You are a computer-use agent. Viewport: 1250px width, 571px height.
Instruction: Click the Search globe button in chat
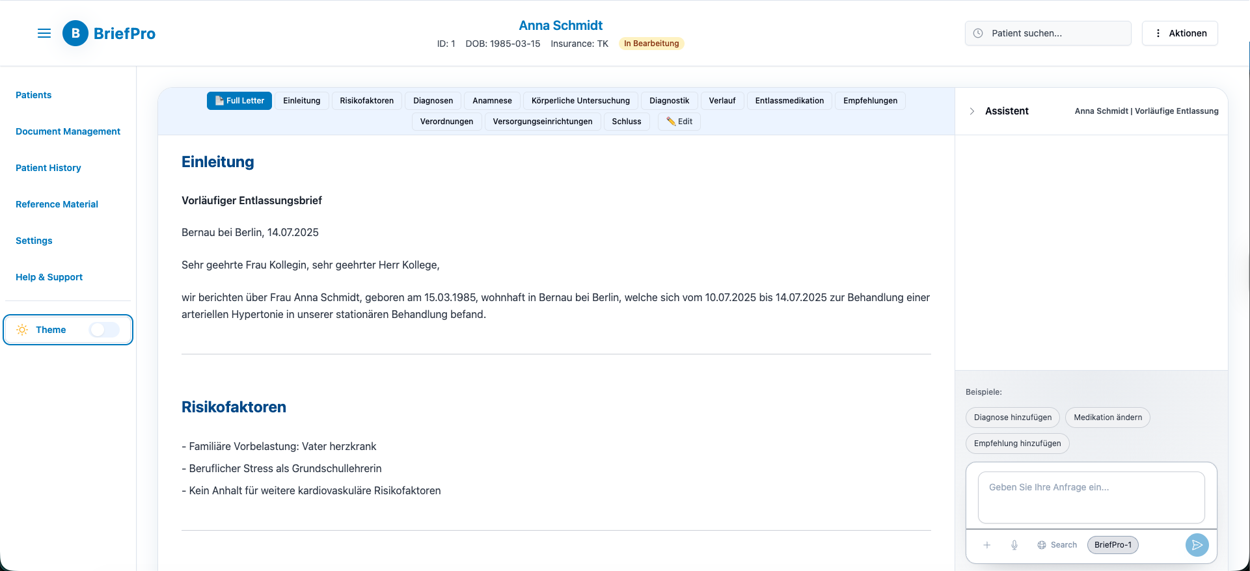click(x=1057, y=545)
